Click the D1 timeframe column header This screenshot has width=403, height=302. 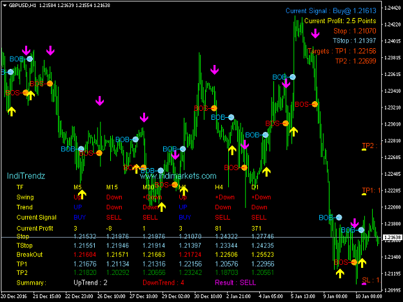(255, 187)
